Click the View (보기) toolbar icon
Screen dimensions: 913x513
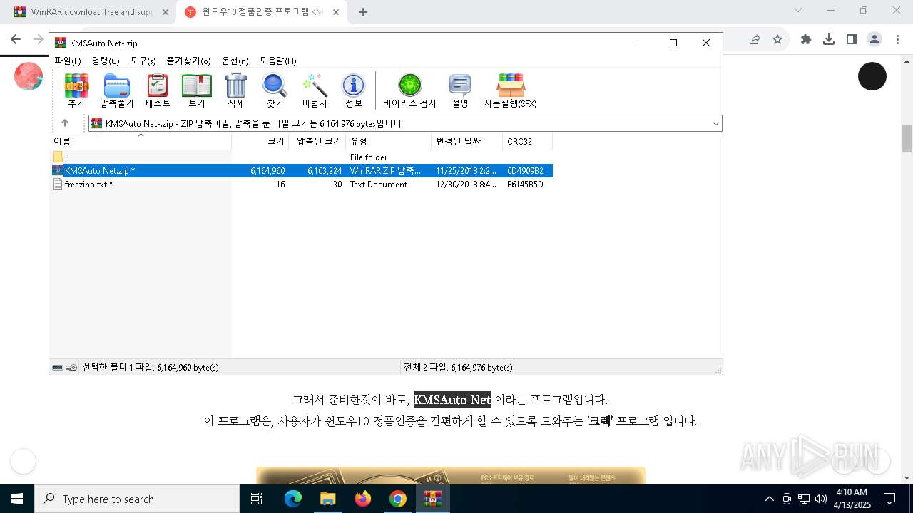197,90
